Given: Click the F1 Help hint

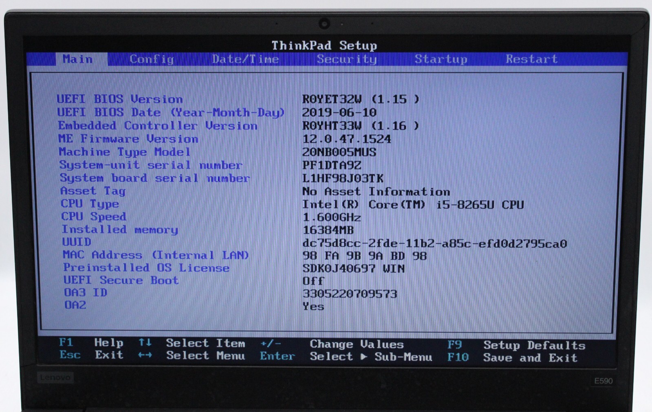Looking at the screenshot, I should point(91,343).
